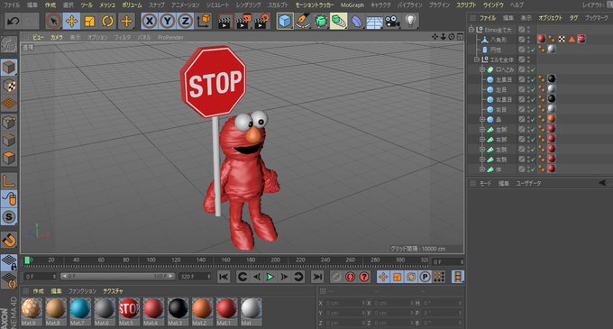The image size is (613, 329).
Task: Toggle visibility dots for 八角形 object
Action: pyautogui.click(x=528, y=39)
